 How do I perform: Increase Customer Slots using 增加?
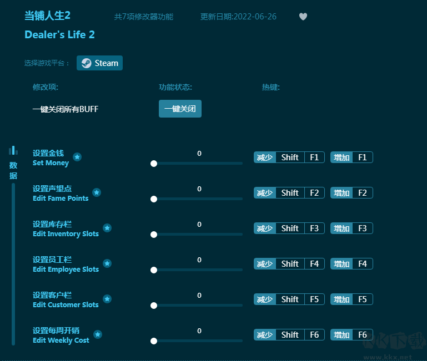pos(341,299)
